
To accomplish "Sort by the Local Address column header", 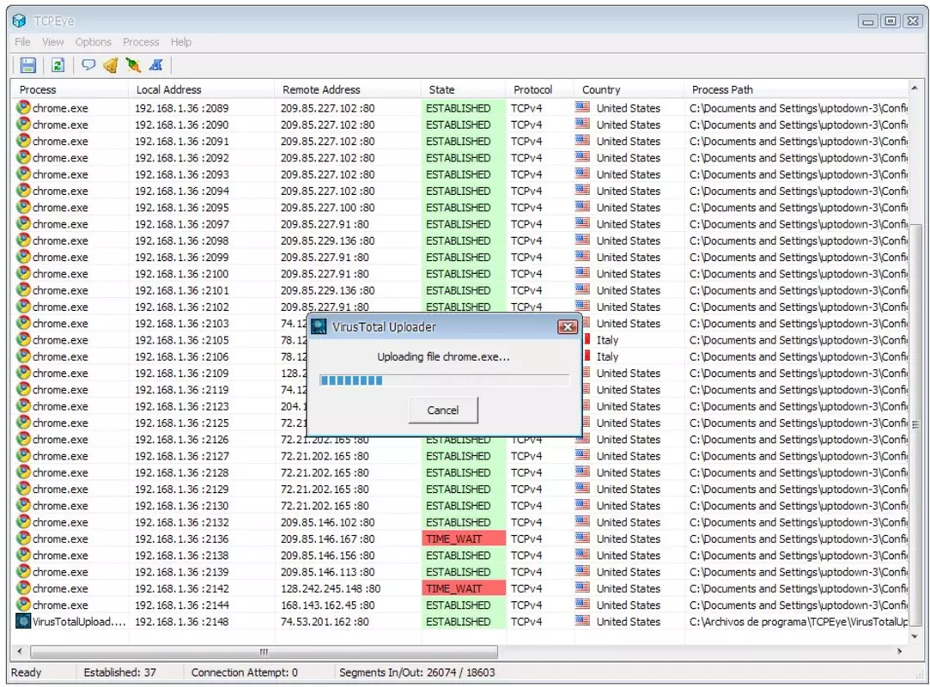I will 201,89.
